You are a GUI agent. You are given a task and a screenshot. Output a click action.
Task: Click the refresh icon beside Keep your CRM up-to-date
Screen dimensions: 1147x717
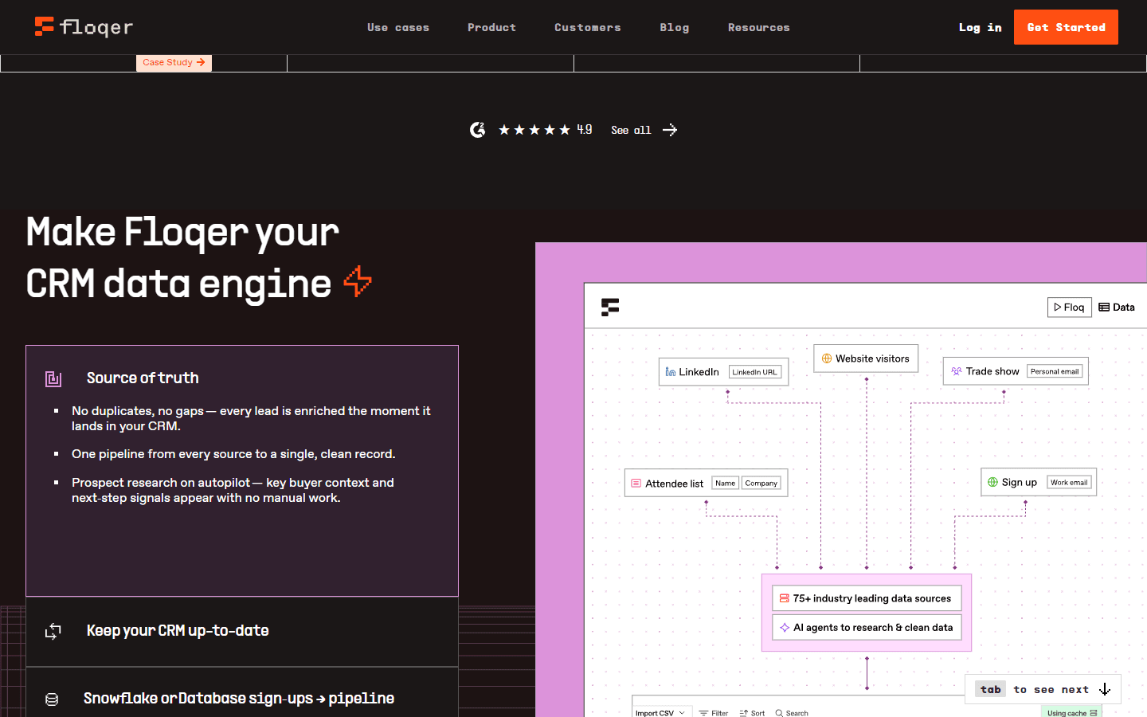pos(53,630)
